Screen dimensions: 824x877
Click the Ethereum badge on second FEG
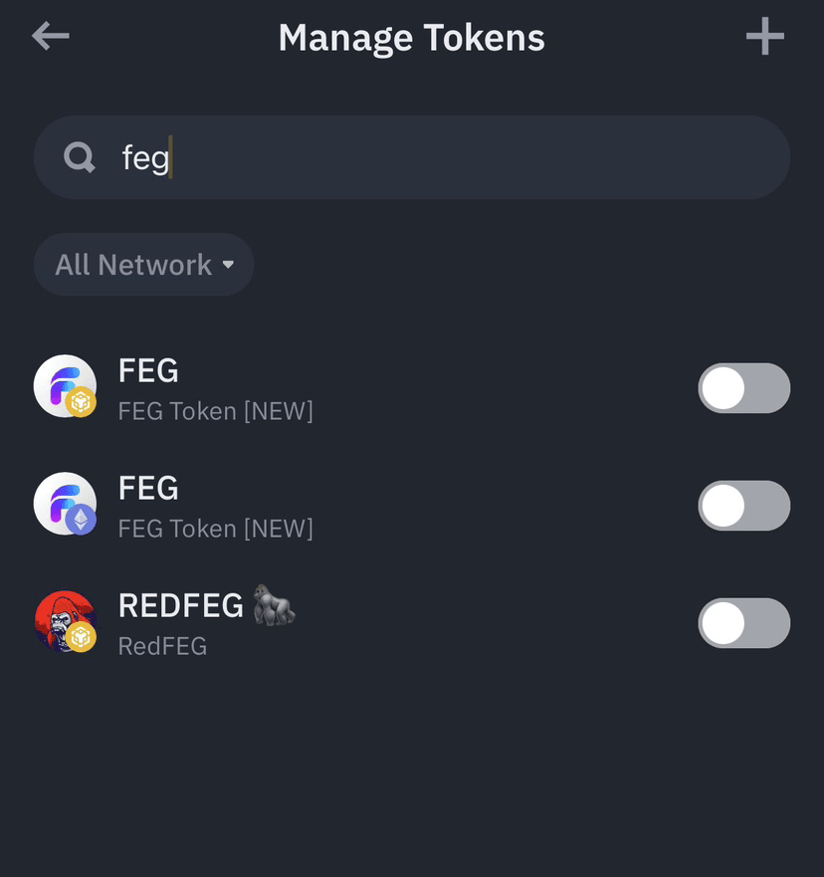(x=81, y=520)
